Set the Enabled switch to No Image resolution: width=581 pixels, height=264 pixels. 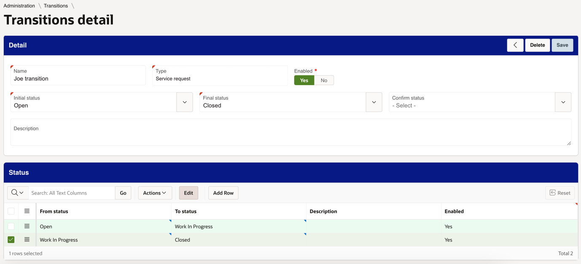point(324,80)
